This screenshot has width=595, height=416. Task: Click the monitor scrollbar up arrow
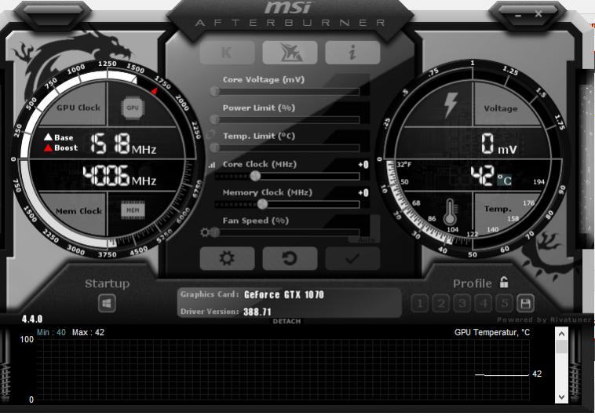pyautogui.click(x=561, y=334)
